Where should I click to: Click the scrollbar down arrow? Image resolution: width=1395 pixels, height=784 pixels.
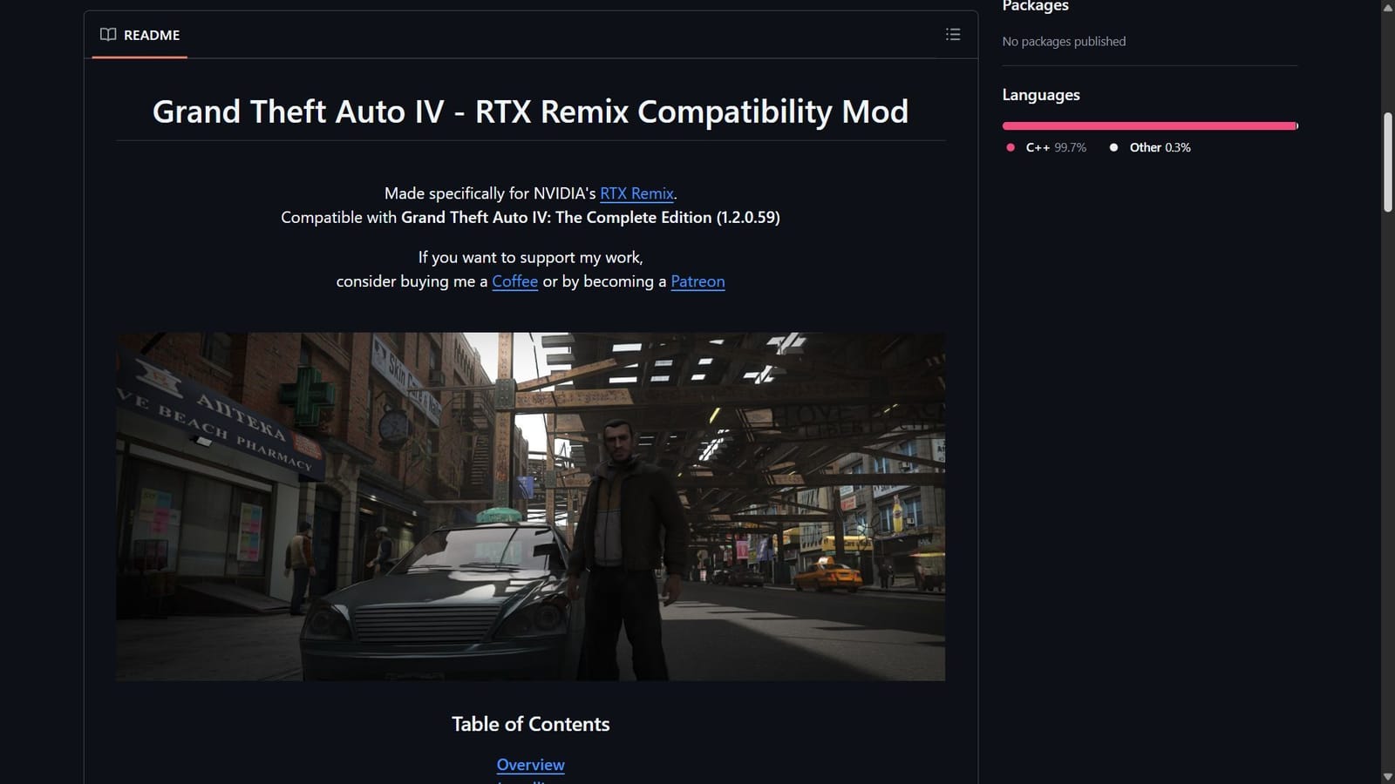pyautogui.click(x=1388, y=778)
